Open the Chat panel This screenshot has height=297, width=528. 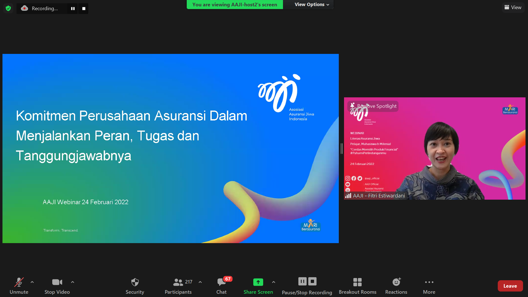click(x=222, y=286)
